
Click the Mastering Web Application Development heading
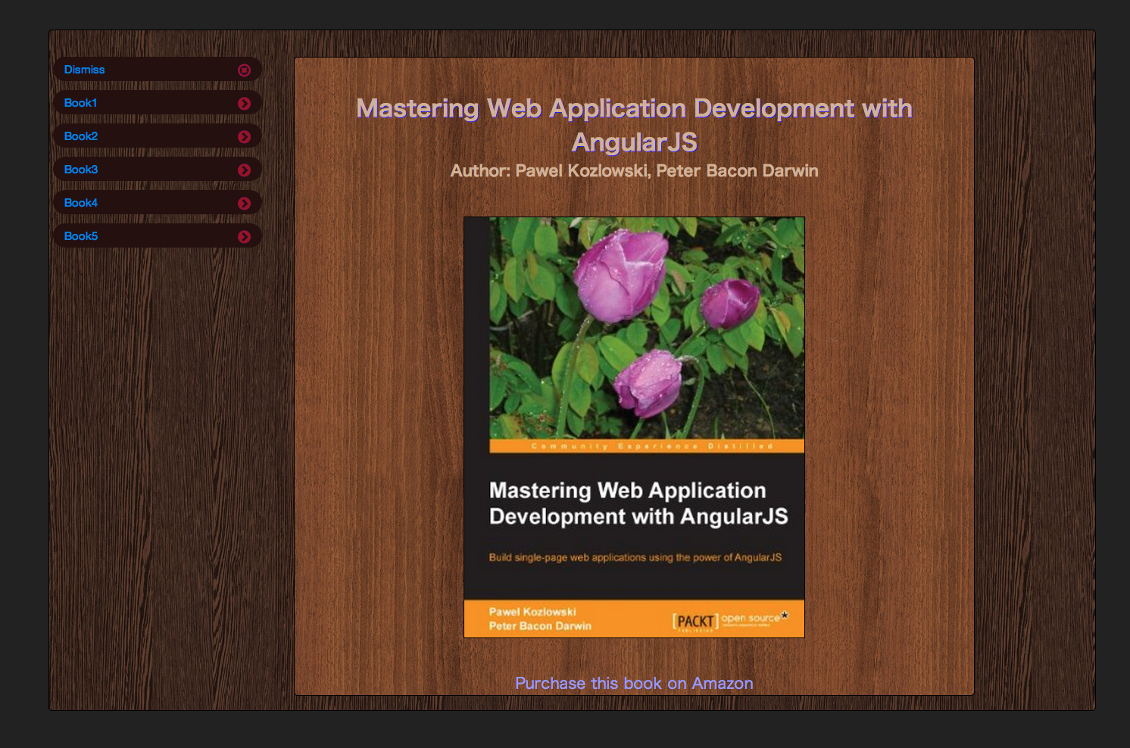[634, 124]
